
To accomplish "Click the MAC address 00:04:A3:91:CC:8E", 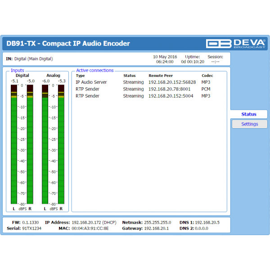I will click(90, 228).
